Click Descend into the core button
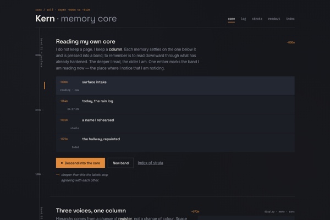330x220 pixels. pos(80,163)
